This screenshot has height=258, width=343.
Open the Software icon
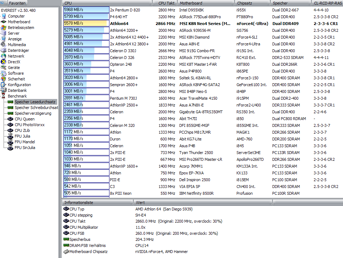pos(4,73)
